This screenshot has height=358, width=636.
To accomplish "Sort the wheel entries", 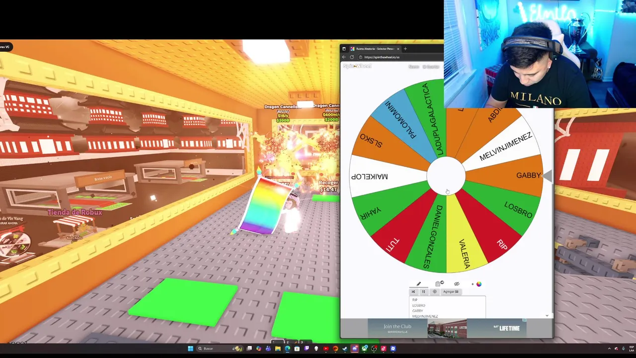I will coord(423,292).
